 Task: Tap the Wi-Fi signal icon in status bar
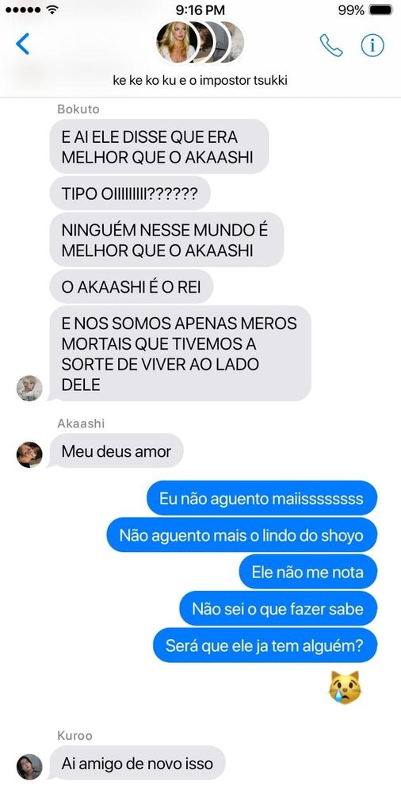click(x=52, y=9)
